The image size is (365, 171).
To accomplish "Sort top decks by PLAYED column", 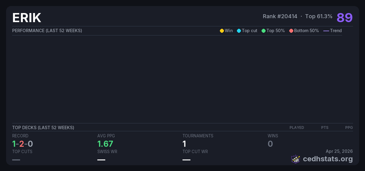I will tap(297, 128).
